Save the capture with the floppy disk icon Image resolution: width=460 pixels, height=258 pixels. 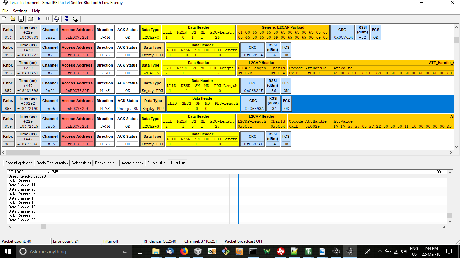(21, 19)
